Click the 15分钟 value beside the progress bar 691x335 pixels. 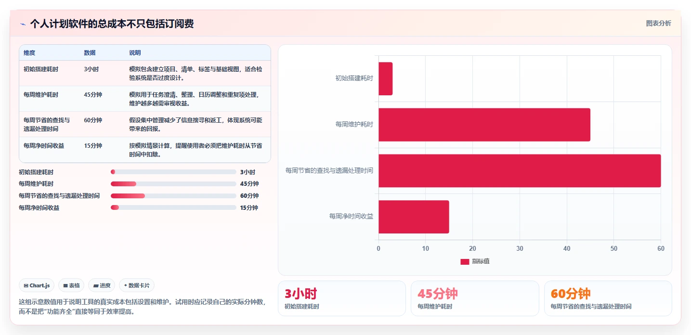[249, 208]
